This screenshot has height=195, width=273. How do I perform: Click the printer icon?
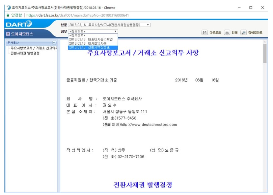click(x=227, y=32)
